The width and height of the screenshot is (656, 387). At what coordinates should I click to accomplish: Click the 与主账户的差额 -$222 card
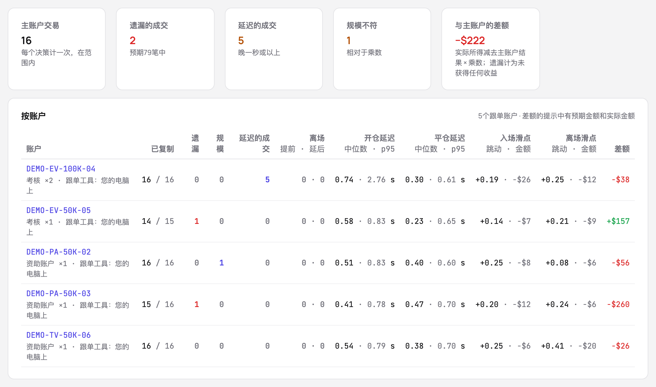(491, 49)
